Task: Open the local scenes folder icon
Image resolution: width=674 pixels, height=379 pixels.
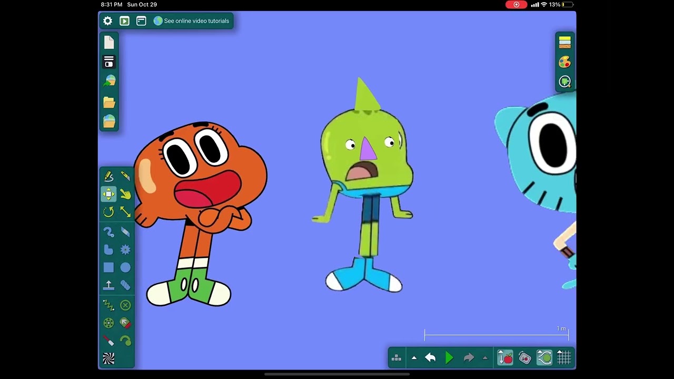Action: pyautogui.click(x=109, y=102)
